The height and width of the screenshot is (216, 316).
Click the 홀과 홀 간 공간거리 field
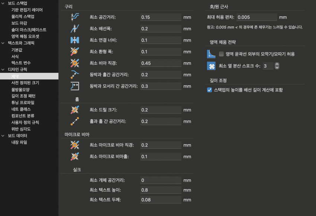click(161, 121)
